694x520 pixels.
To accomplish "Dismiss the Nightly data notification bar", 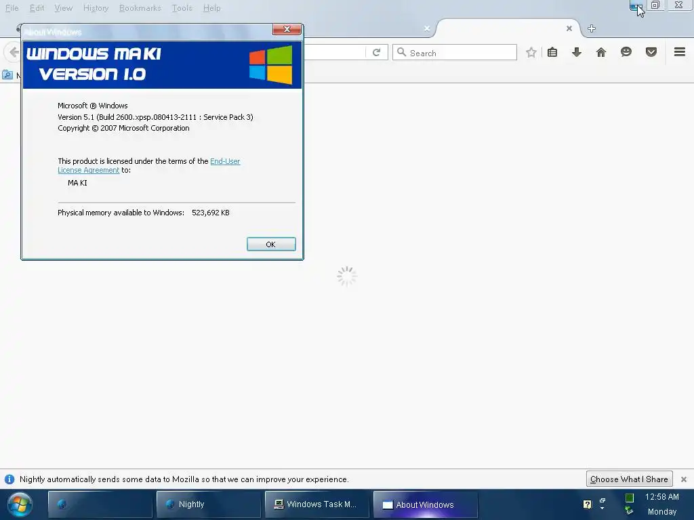I will coord(683,479).
